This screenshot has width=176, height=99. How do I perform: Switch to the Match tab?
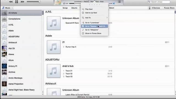pos(112,8)
